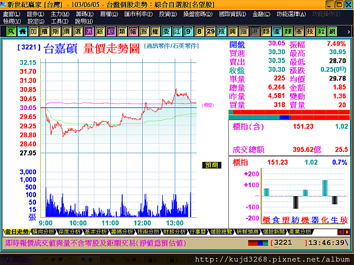Open the 證券(E) menu
Image resolution: width=354 pixels, height=265 pixels.
click(x=35, y=14)
